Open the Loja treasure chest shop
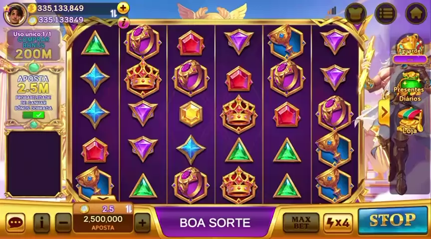This screenshot has width=431, height=239. pos(410,121)
